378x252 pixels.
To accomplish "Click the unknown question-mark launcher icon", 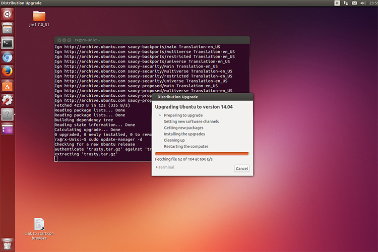I will [7, 114].
